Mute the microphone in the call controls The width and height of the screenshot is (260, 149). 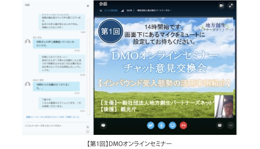pyautogui.click(x=161, y=125)
